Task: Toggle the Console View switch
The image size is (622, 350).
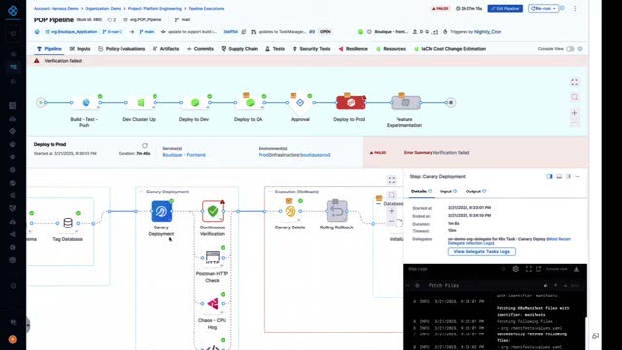Action: [x=570, y=49]
